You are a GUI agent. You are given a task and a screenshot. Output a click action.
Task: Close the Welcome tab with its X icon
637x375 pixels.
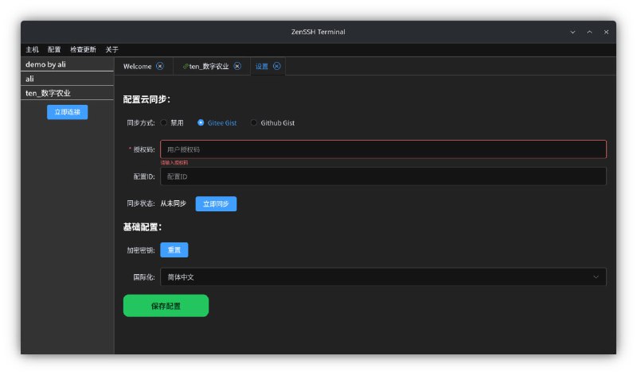160,66
